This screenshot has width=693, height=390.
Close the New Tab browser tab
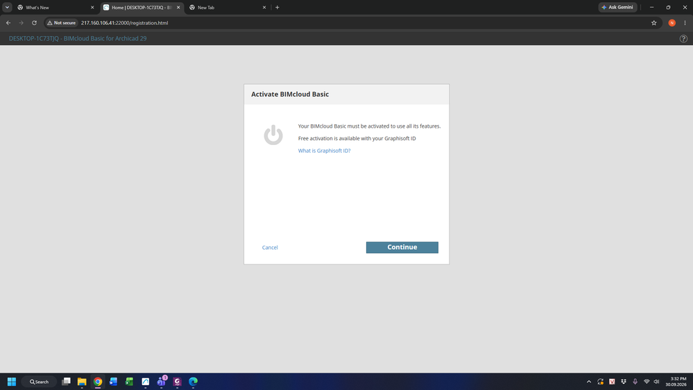(264, 8)
